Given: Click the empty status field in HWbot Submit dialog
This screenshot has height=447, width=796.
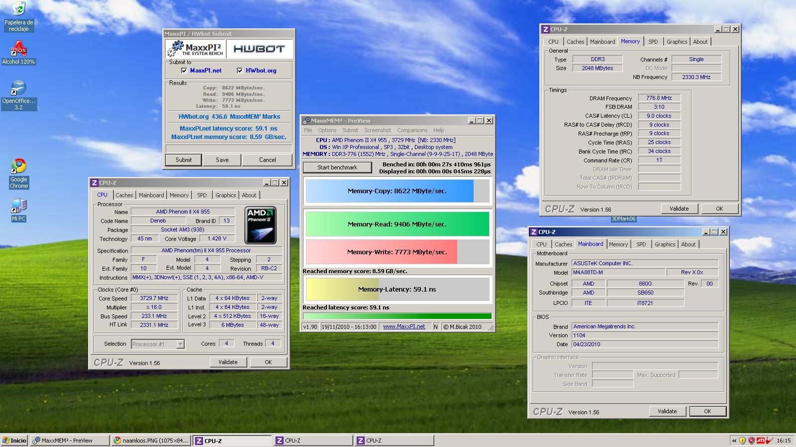Looking at the screenshot, I should pos(229,149).
